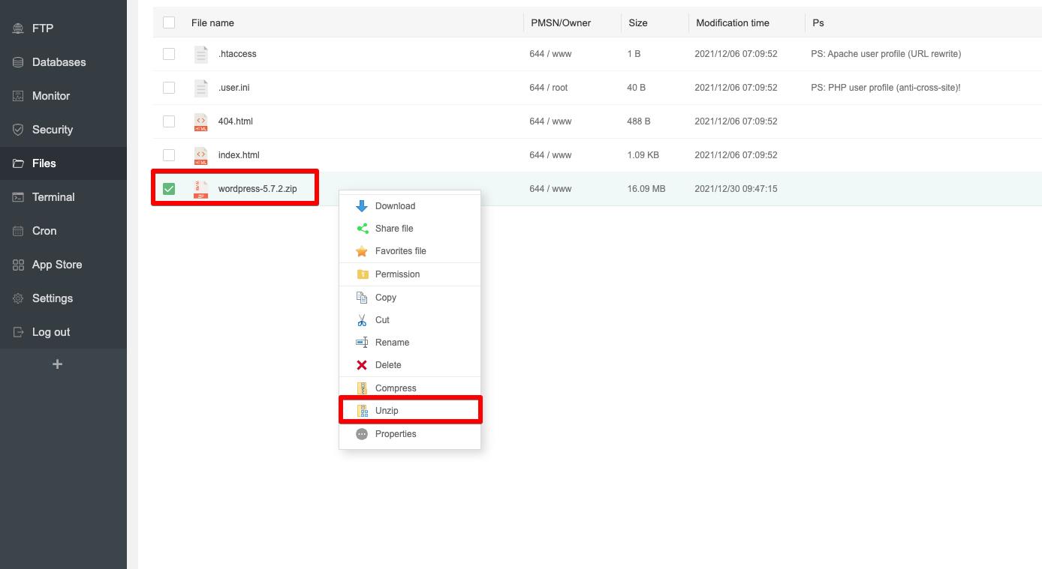Screen dimensions: 1042x569
Task: Click the App Store grid icon in sidebar
Action: tap(18, 265)
